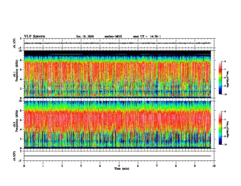Click the ch.1 spectrogram color scale bar

[220, 78]
